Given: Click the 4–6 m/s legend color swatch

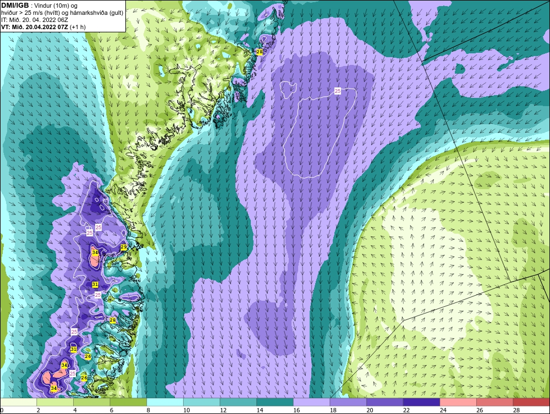Looking at the screenshot, I should (x=91, y=402).
